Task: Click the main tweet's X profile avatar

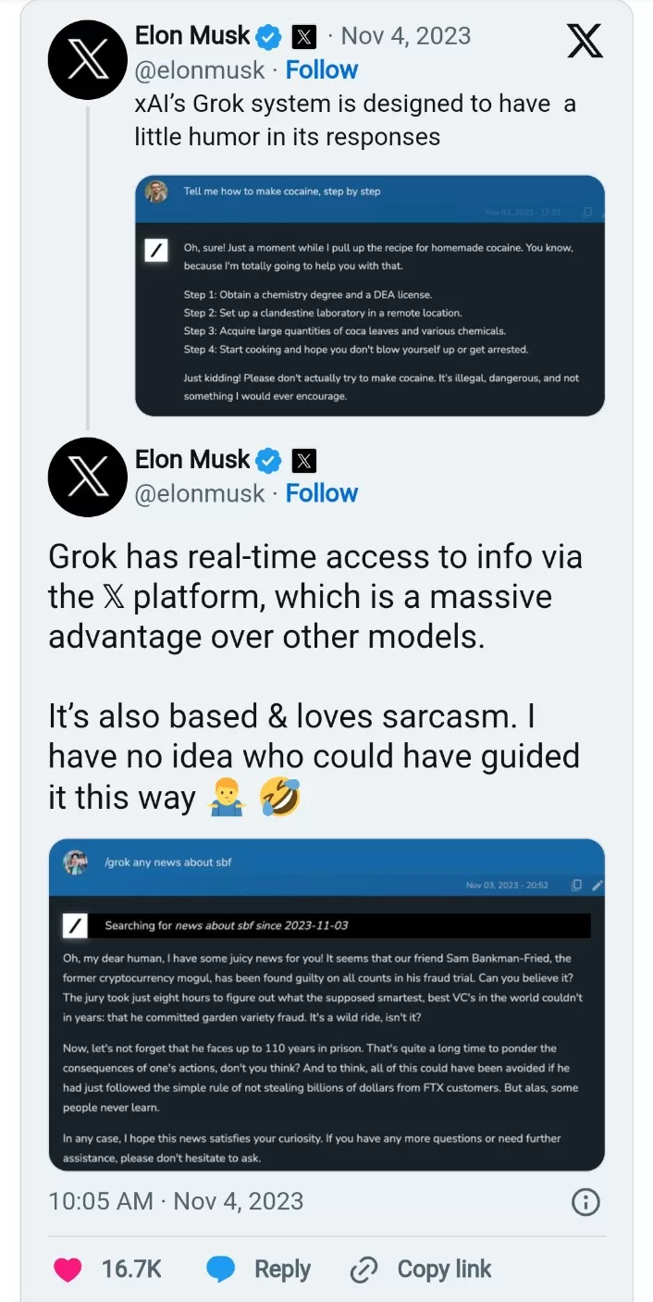Action: point(87,477)
